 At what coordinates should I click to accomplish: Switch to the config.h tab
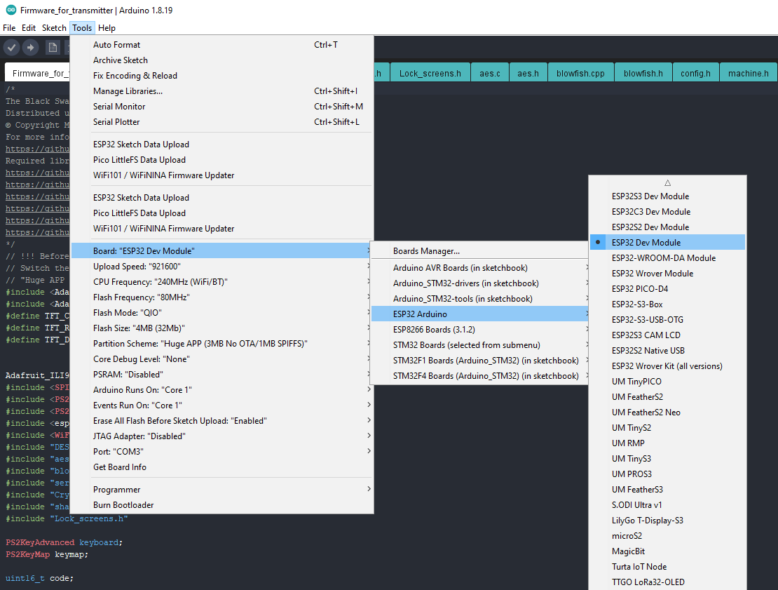pos(695,73)
